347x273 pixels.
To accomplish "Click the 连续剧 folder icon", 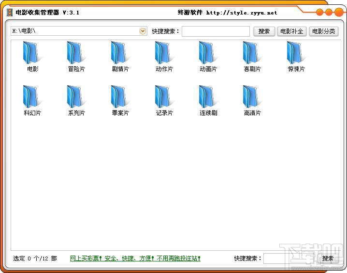I will 208,97.
